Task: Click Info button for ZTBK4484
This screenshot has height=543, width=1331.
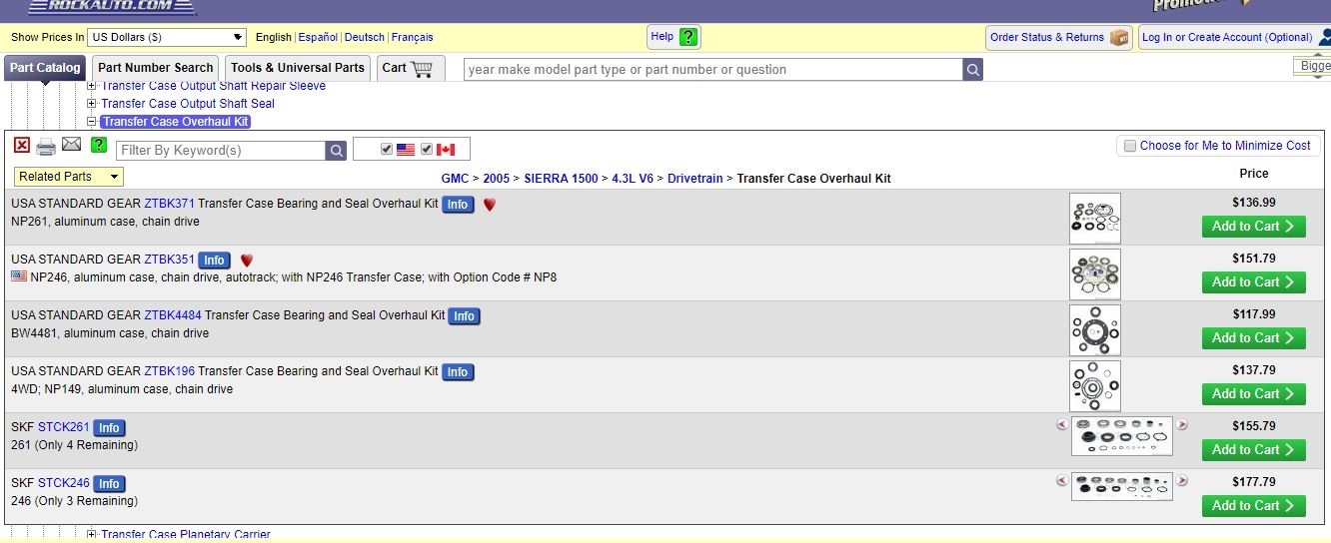Action: pos(464,316)
